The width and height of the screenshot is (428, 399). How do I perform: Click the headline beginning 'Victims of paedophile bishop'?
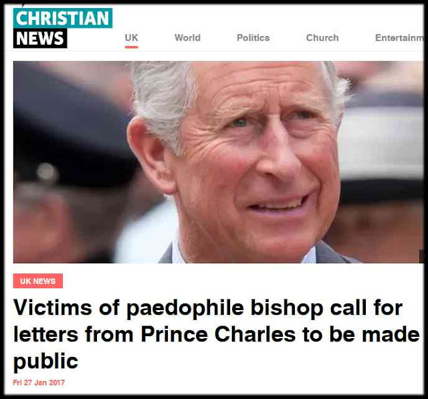(x=216, y=334)
